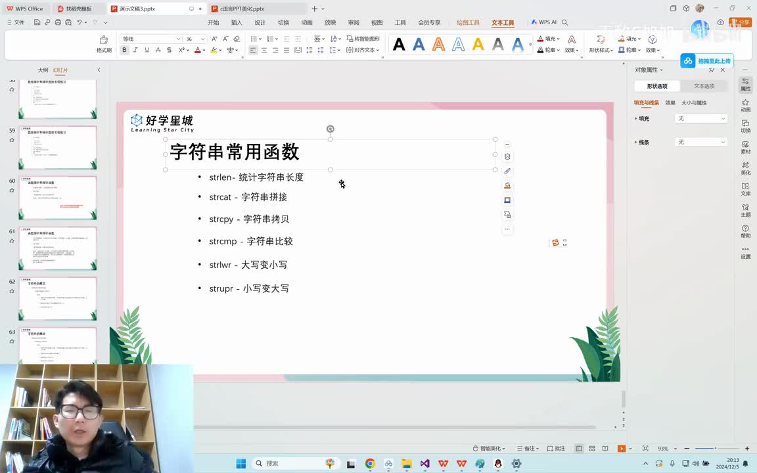Image resolution: width=757 pixels, height=473 pixels.
Task: Expand the 填充 section triangle in properties
Action: 636,118
